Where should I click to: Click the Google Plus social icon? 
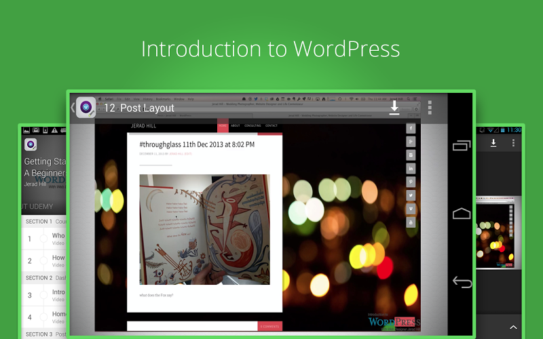(411, 142)
